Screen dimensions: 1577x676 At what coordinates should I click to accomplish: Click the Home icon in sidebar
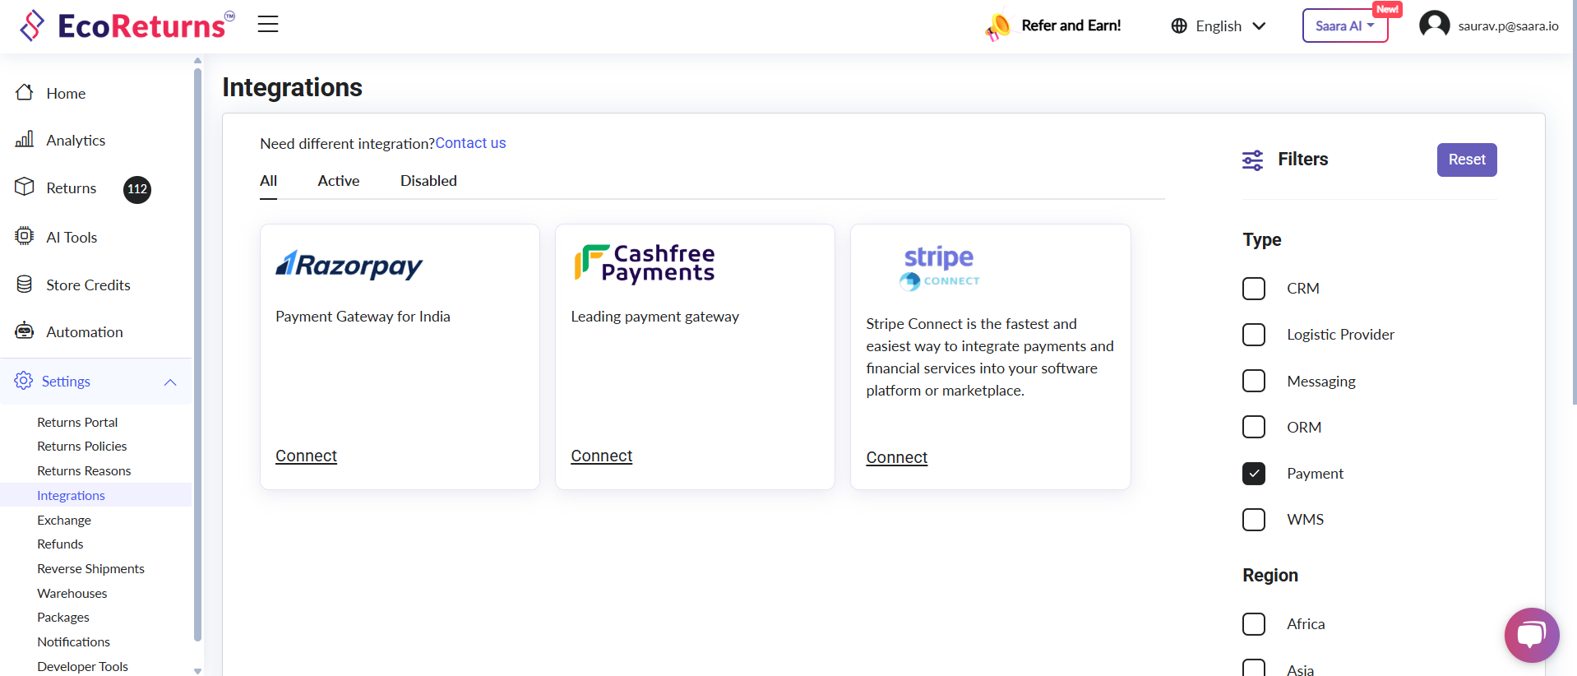coord(25,92)
